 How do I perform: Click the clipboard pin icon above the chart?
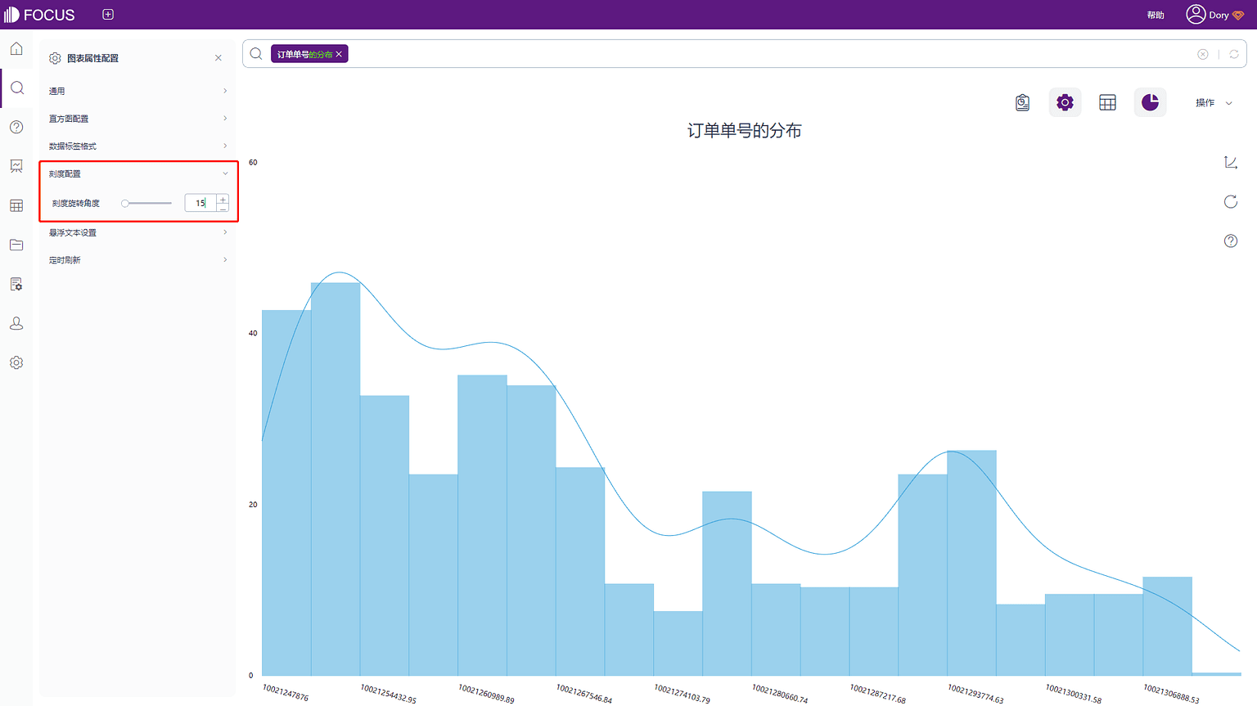pos(1022,102)
